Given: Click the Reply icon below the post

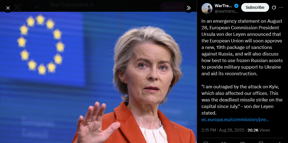Looking at the screenshot, I should pos(206,143).
